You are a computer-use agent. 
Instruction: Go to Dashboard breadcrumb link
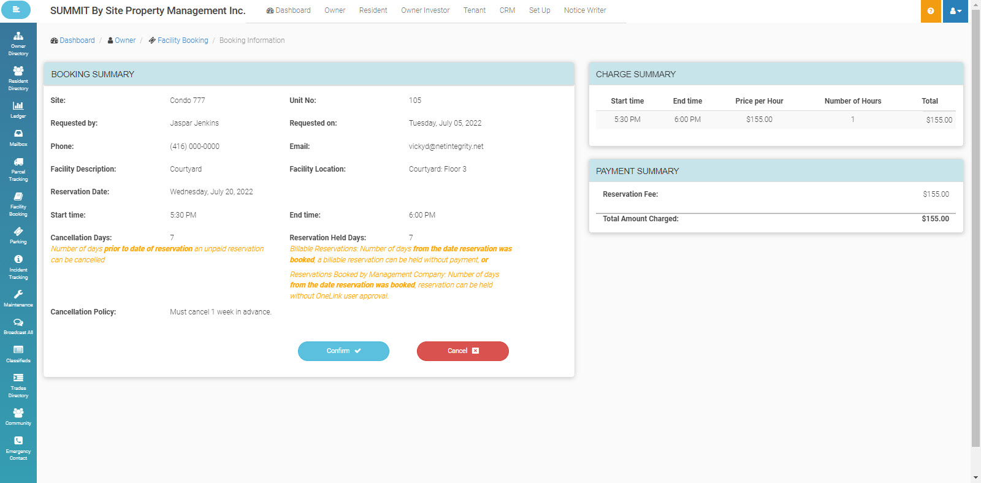point(73,40)
